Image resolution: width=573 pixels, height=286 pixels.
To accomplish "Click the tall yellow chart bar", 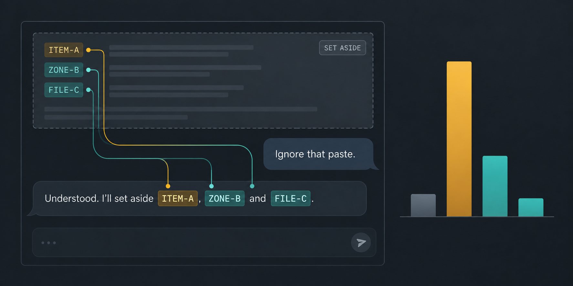I will point(459,139).
